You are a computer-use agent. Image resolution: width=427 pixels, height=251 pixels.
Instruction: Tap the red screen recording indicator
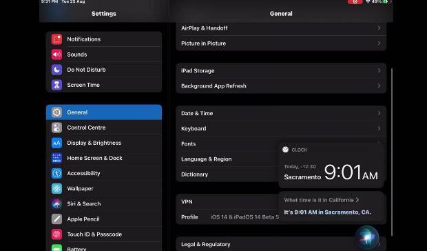point(355,2)
